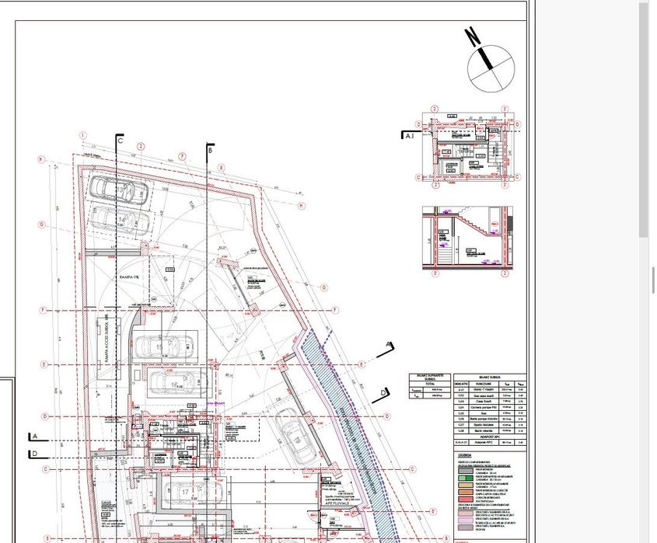Click the scrollbar track below the thumb
The image size is (657, 543).
643,389
